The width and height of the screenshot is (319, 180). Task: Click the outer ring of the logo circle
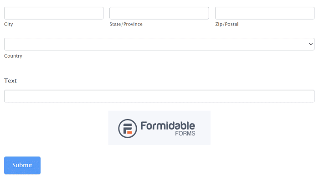coord(128,120)
